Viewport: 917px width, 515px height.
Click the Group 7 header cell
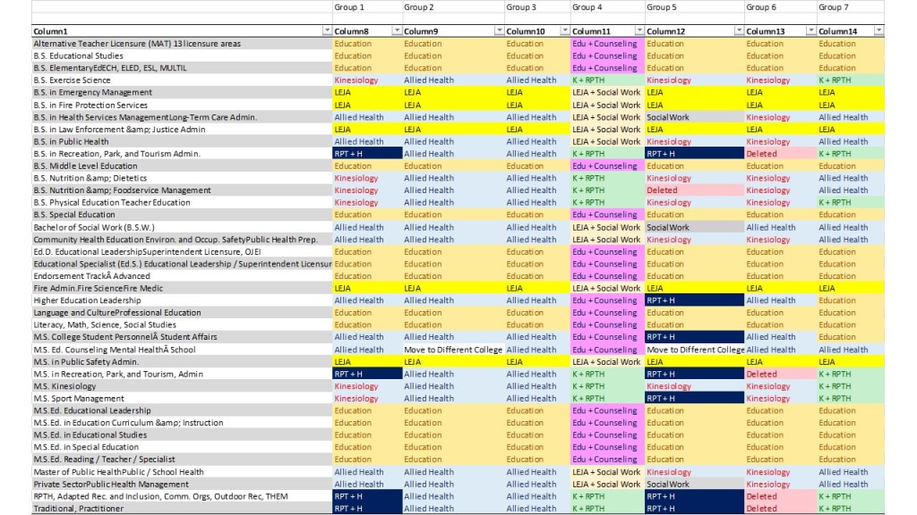coord(850,7)
